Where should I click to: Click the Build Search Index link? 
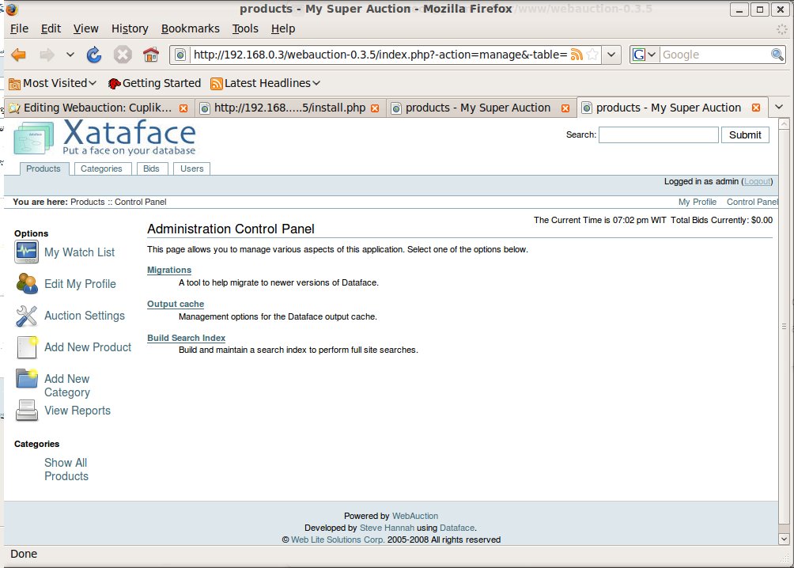pyautogui.click(x=186, y=338)
